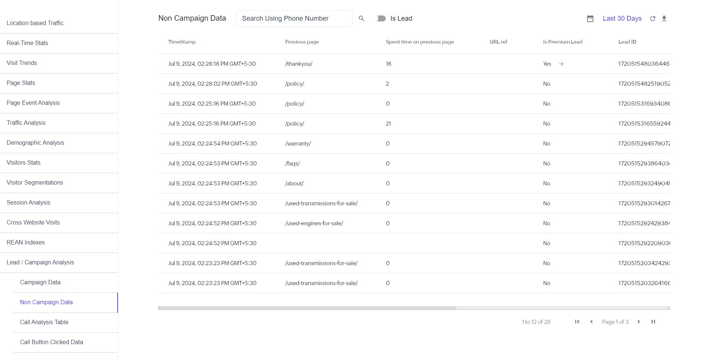The height and width of the screenshot is (360, 707).
Task: Go to previous page of results
Action: coord(592,322)
